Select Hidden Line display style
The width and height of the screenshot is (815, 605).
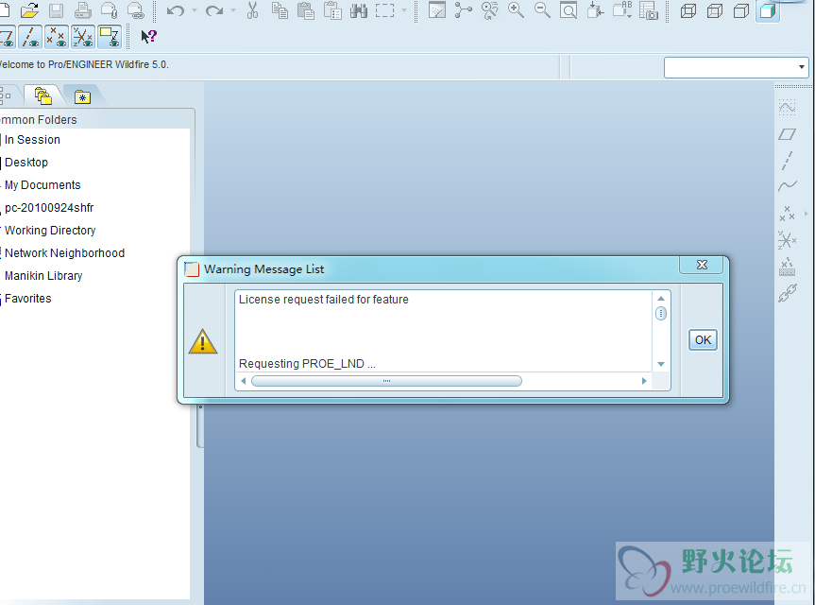point(715,9)
